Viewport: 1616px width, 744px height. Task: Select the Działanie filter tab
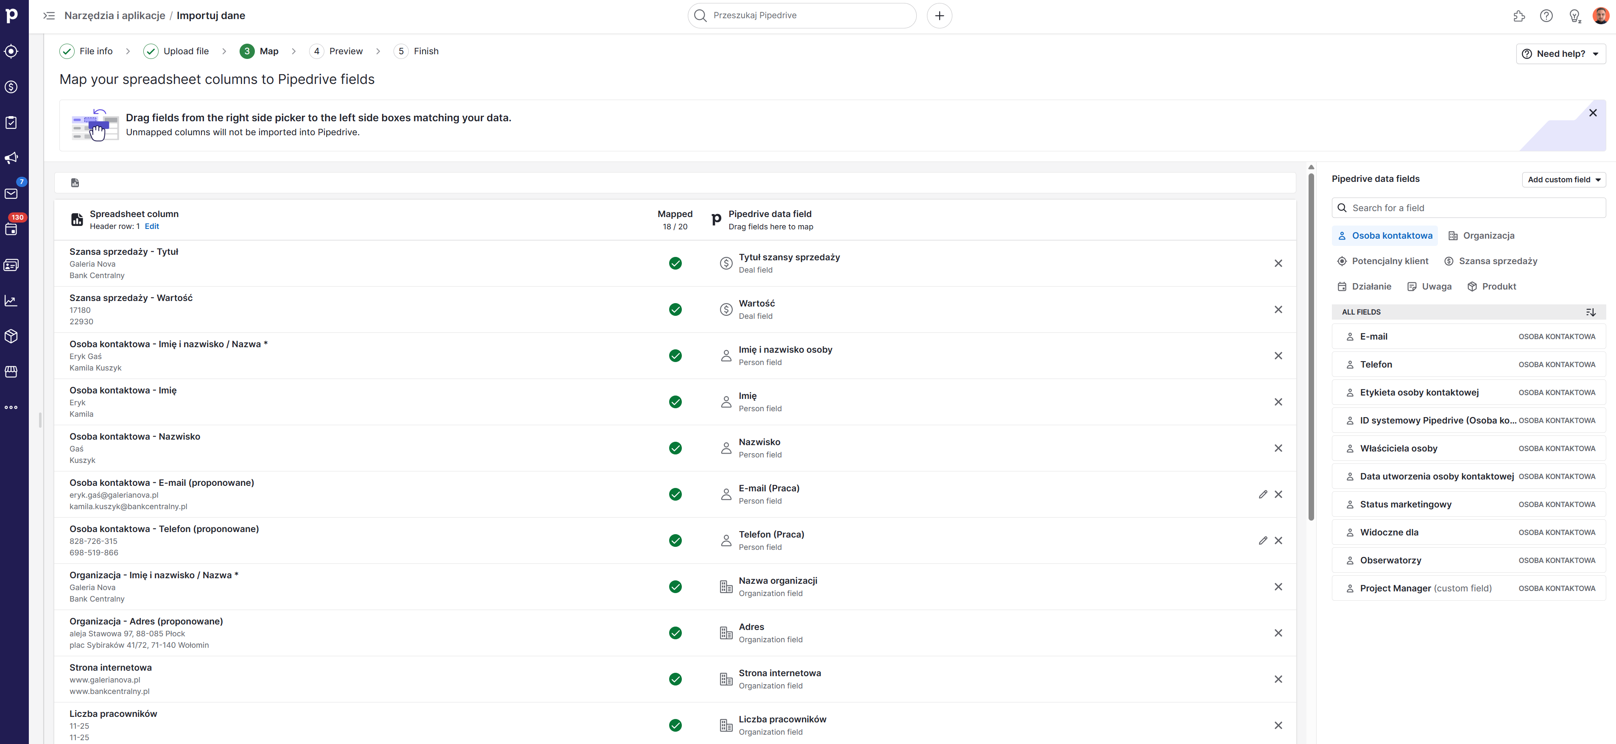click(x=1364, y=287)
